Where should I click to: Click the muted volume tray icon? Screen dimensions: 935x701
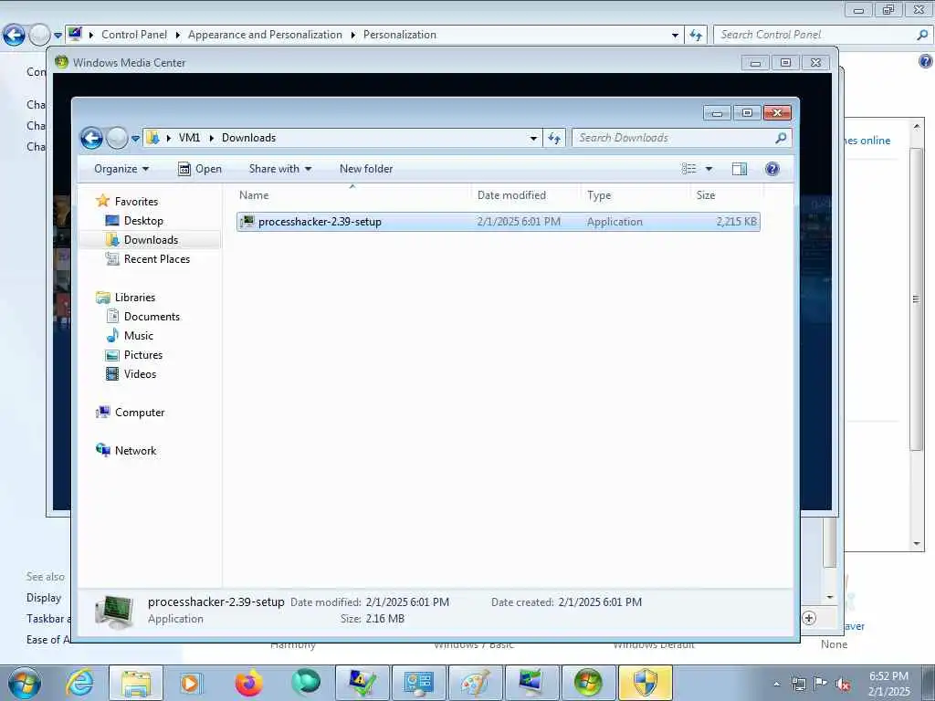(843, 685)
